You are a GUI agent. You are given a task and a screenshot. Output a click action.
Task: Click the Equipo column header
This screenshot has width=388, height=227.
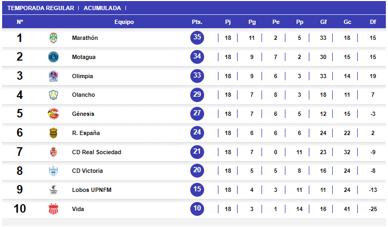[x=124, y=22]
